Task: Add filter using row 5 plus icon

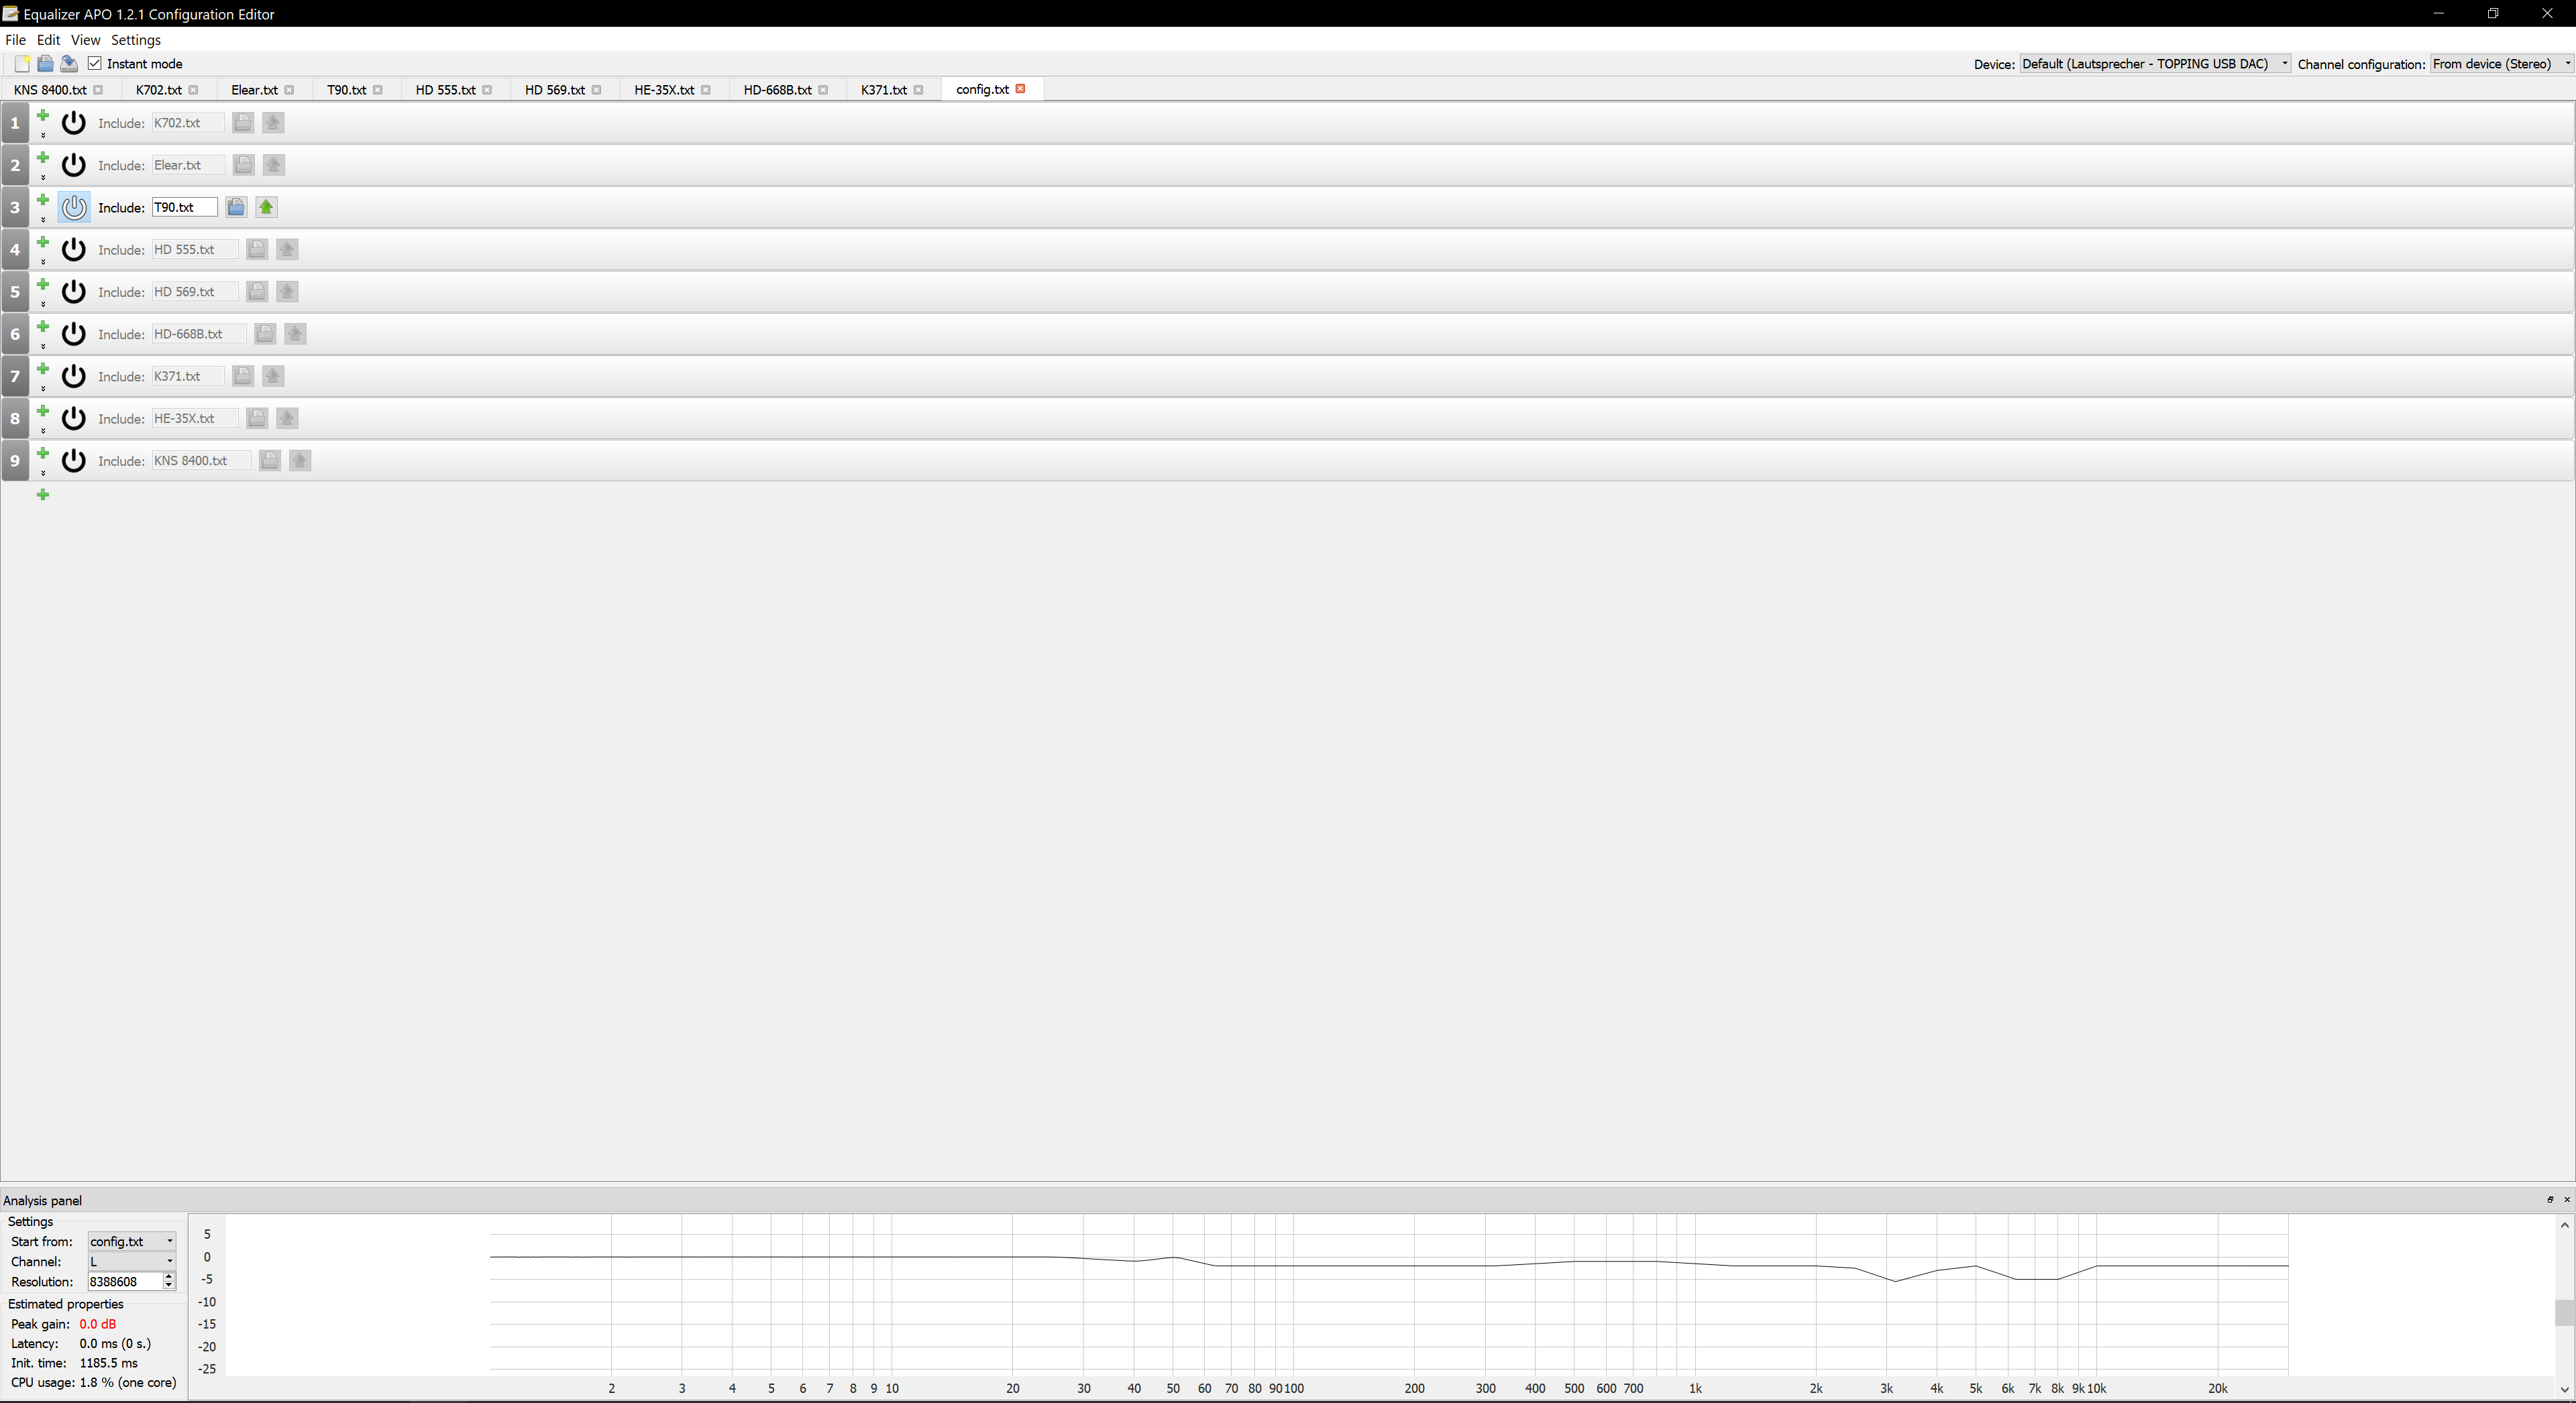Action: [x=43, y=285]
